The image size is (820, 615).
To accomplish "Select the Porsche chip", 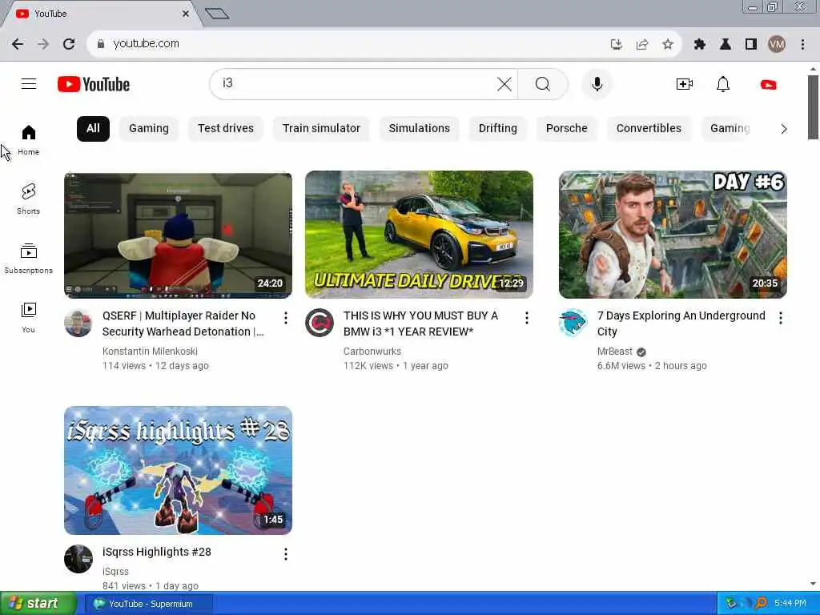I will pos(566,129).
